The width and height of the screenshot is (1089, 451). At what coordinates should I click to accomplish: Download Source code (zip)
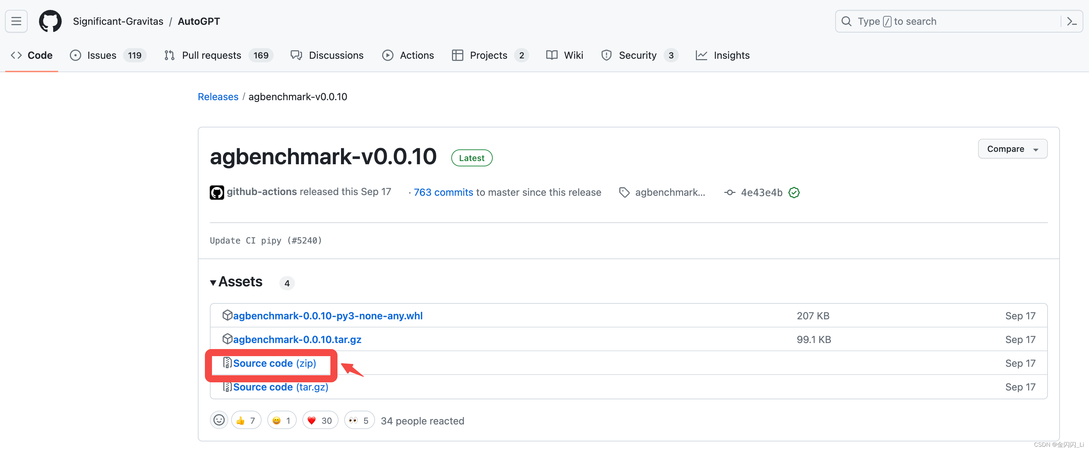coord(274,363)
